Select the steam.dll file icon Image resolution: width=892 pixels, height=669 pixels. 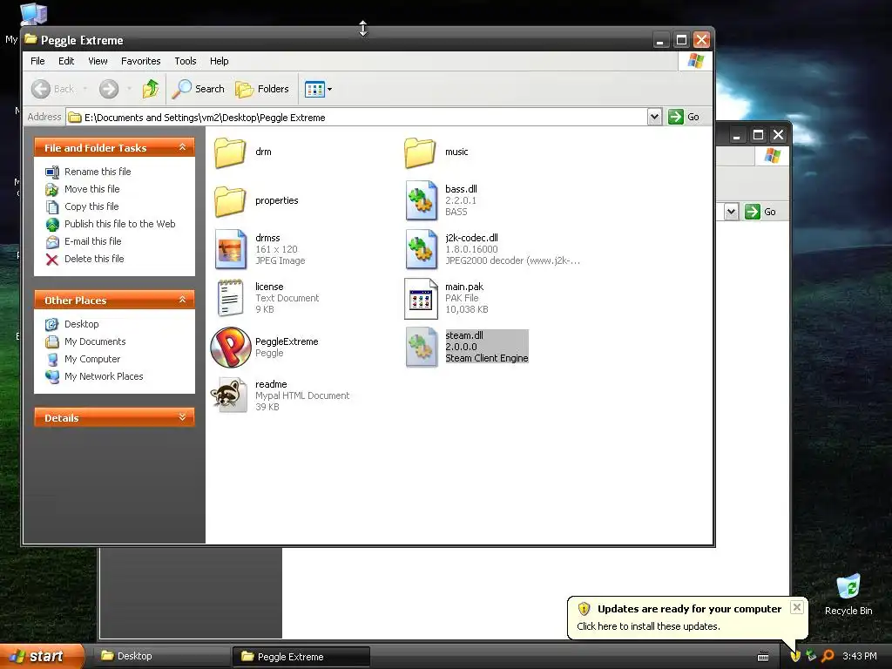(x=421, y=347)
